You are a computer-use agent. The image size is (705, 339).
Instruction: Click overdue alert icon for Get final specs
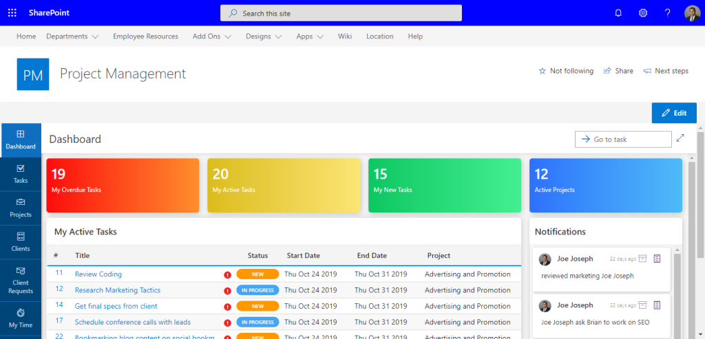coord(227,307)
